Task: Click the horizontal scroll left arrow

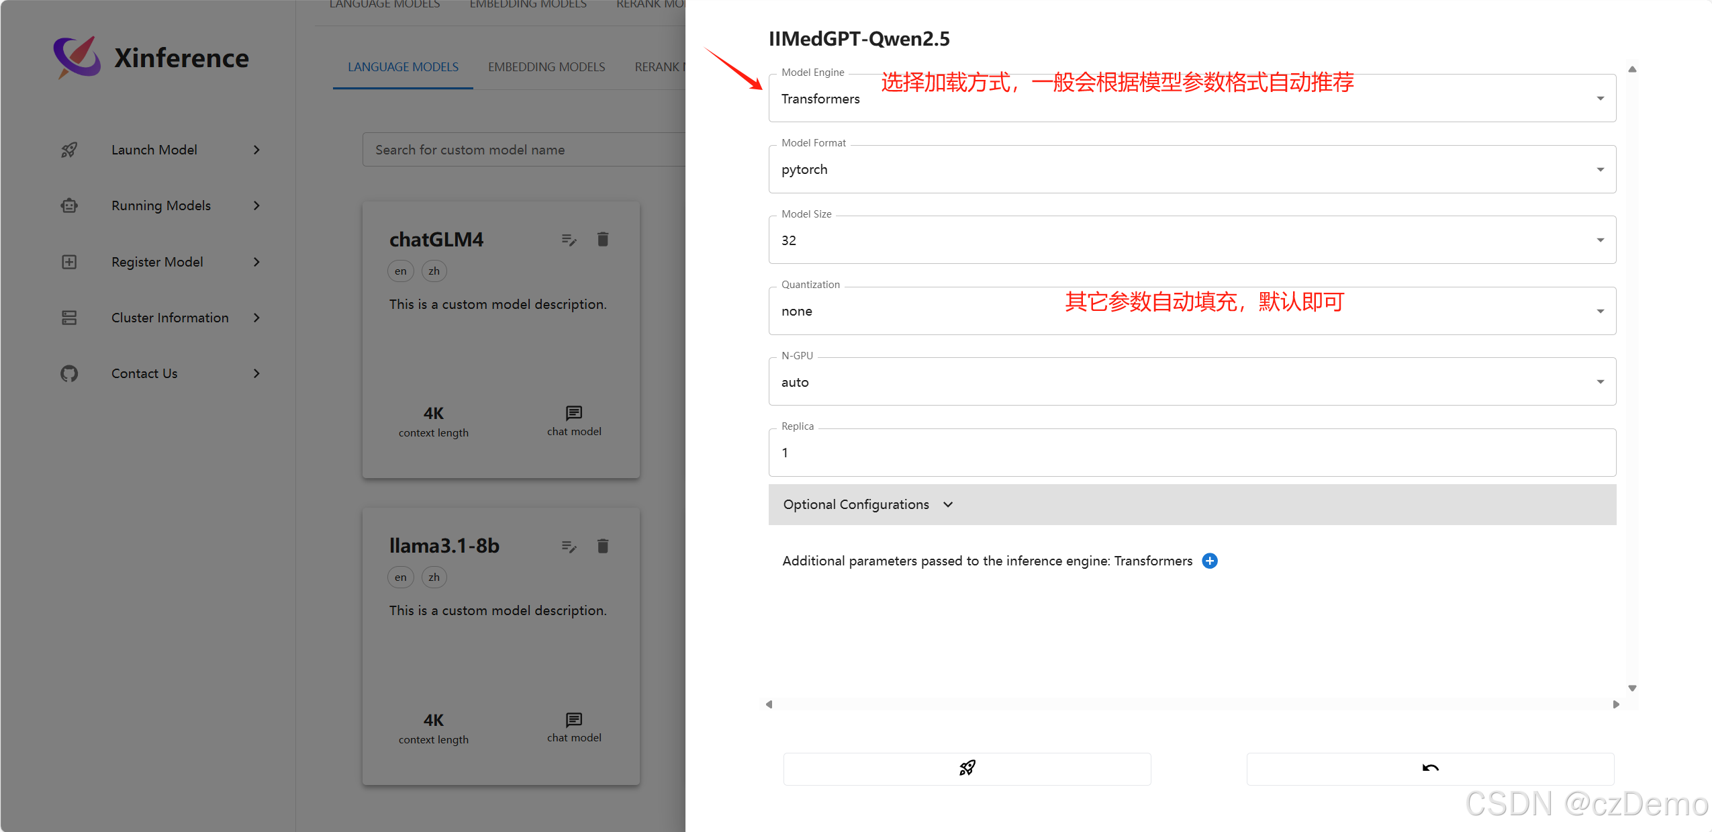Action: pyautogui.click(x=769, y=704)
